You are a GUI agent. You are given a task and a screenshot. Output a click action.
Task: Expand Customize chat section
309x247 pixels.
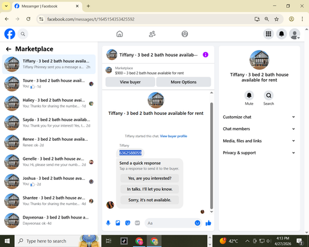pos(259,117)
